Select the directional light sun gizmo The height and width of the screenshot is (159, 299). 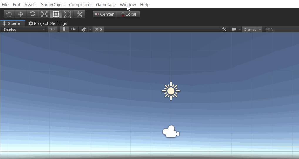click(x=171, y=91)
